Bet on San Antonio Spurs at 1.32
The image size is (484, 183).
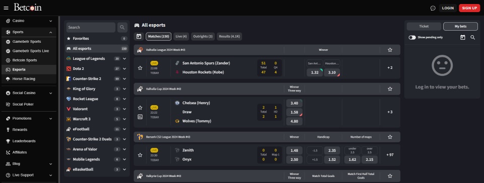315,72
